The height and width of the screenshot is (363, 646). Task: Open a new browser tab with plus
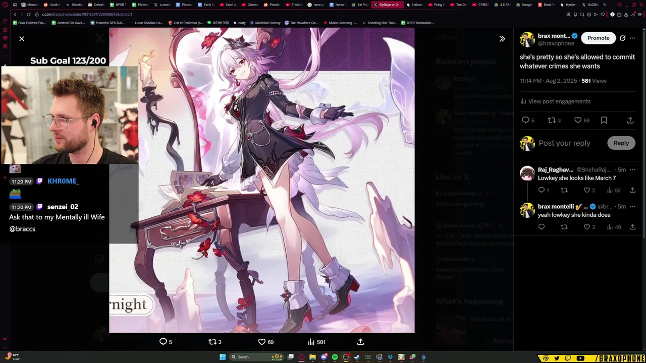pos(606,5)
